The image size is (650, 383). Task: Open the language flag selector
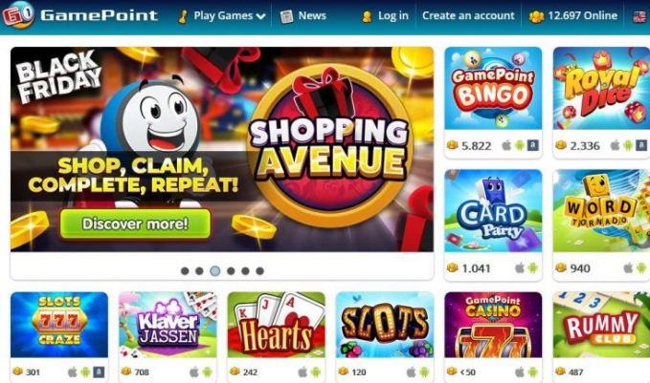pyautogui.click(x=639, y=16)
